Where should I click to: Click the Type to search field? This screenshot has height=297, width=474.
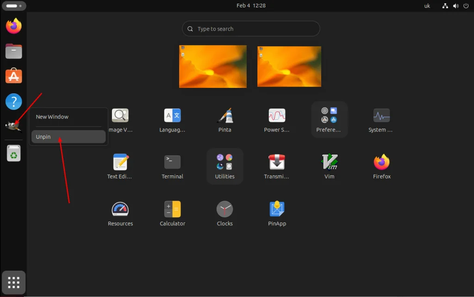(251, 29)
